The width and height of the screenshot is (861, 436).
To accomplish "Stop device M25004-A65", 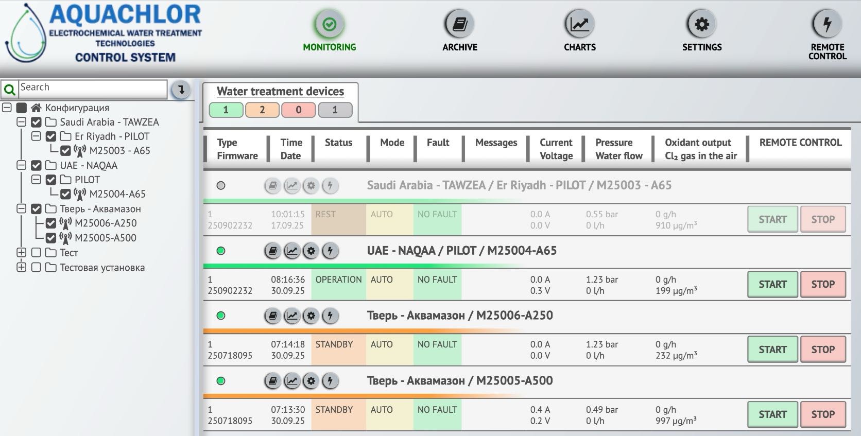I will [823, 285].
